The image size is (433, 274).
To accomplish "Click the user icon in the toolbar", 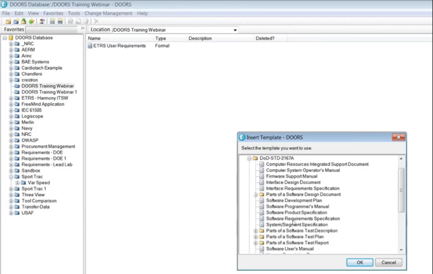I will pos(42,21).
